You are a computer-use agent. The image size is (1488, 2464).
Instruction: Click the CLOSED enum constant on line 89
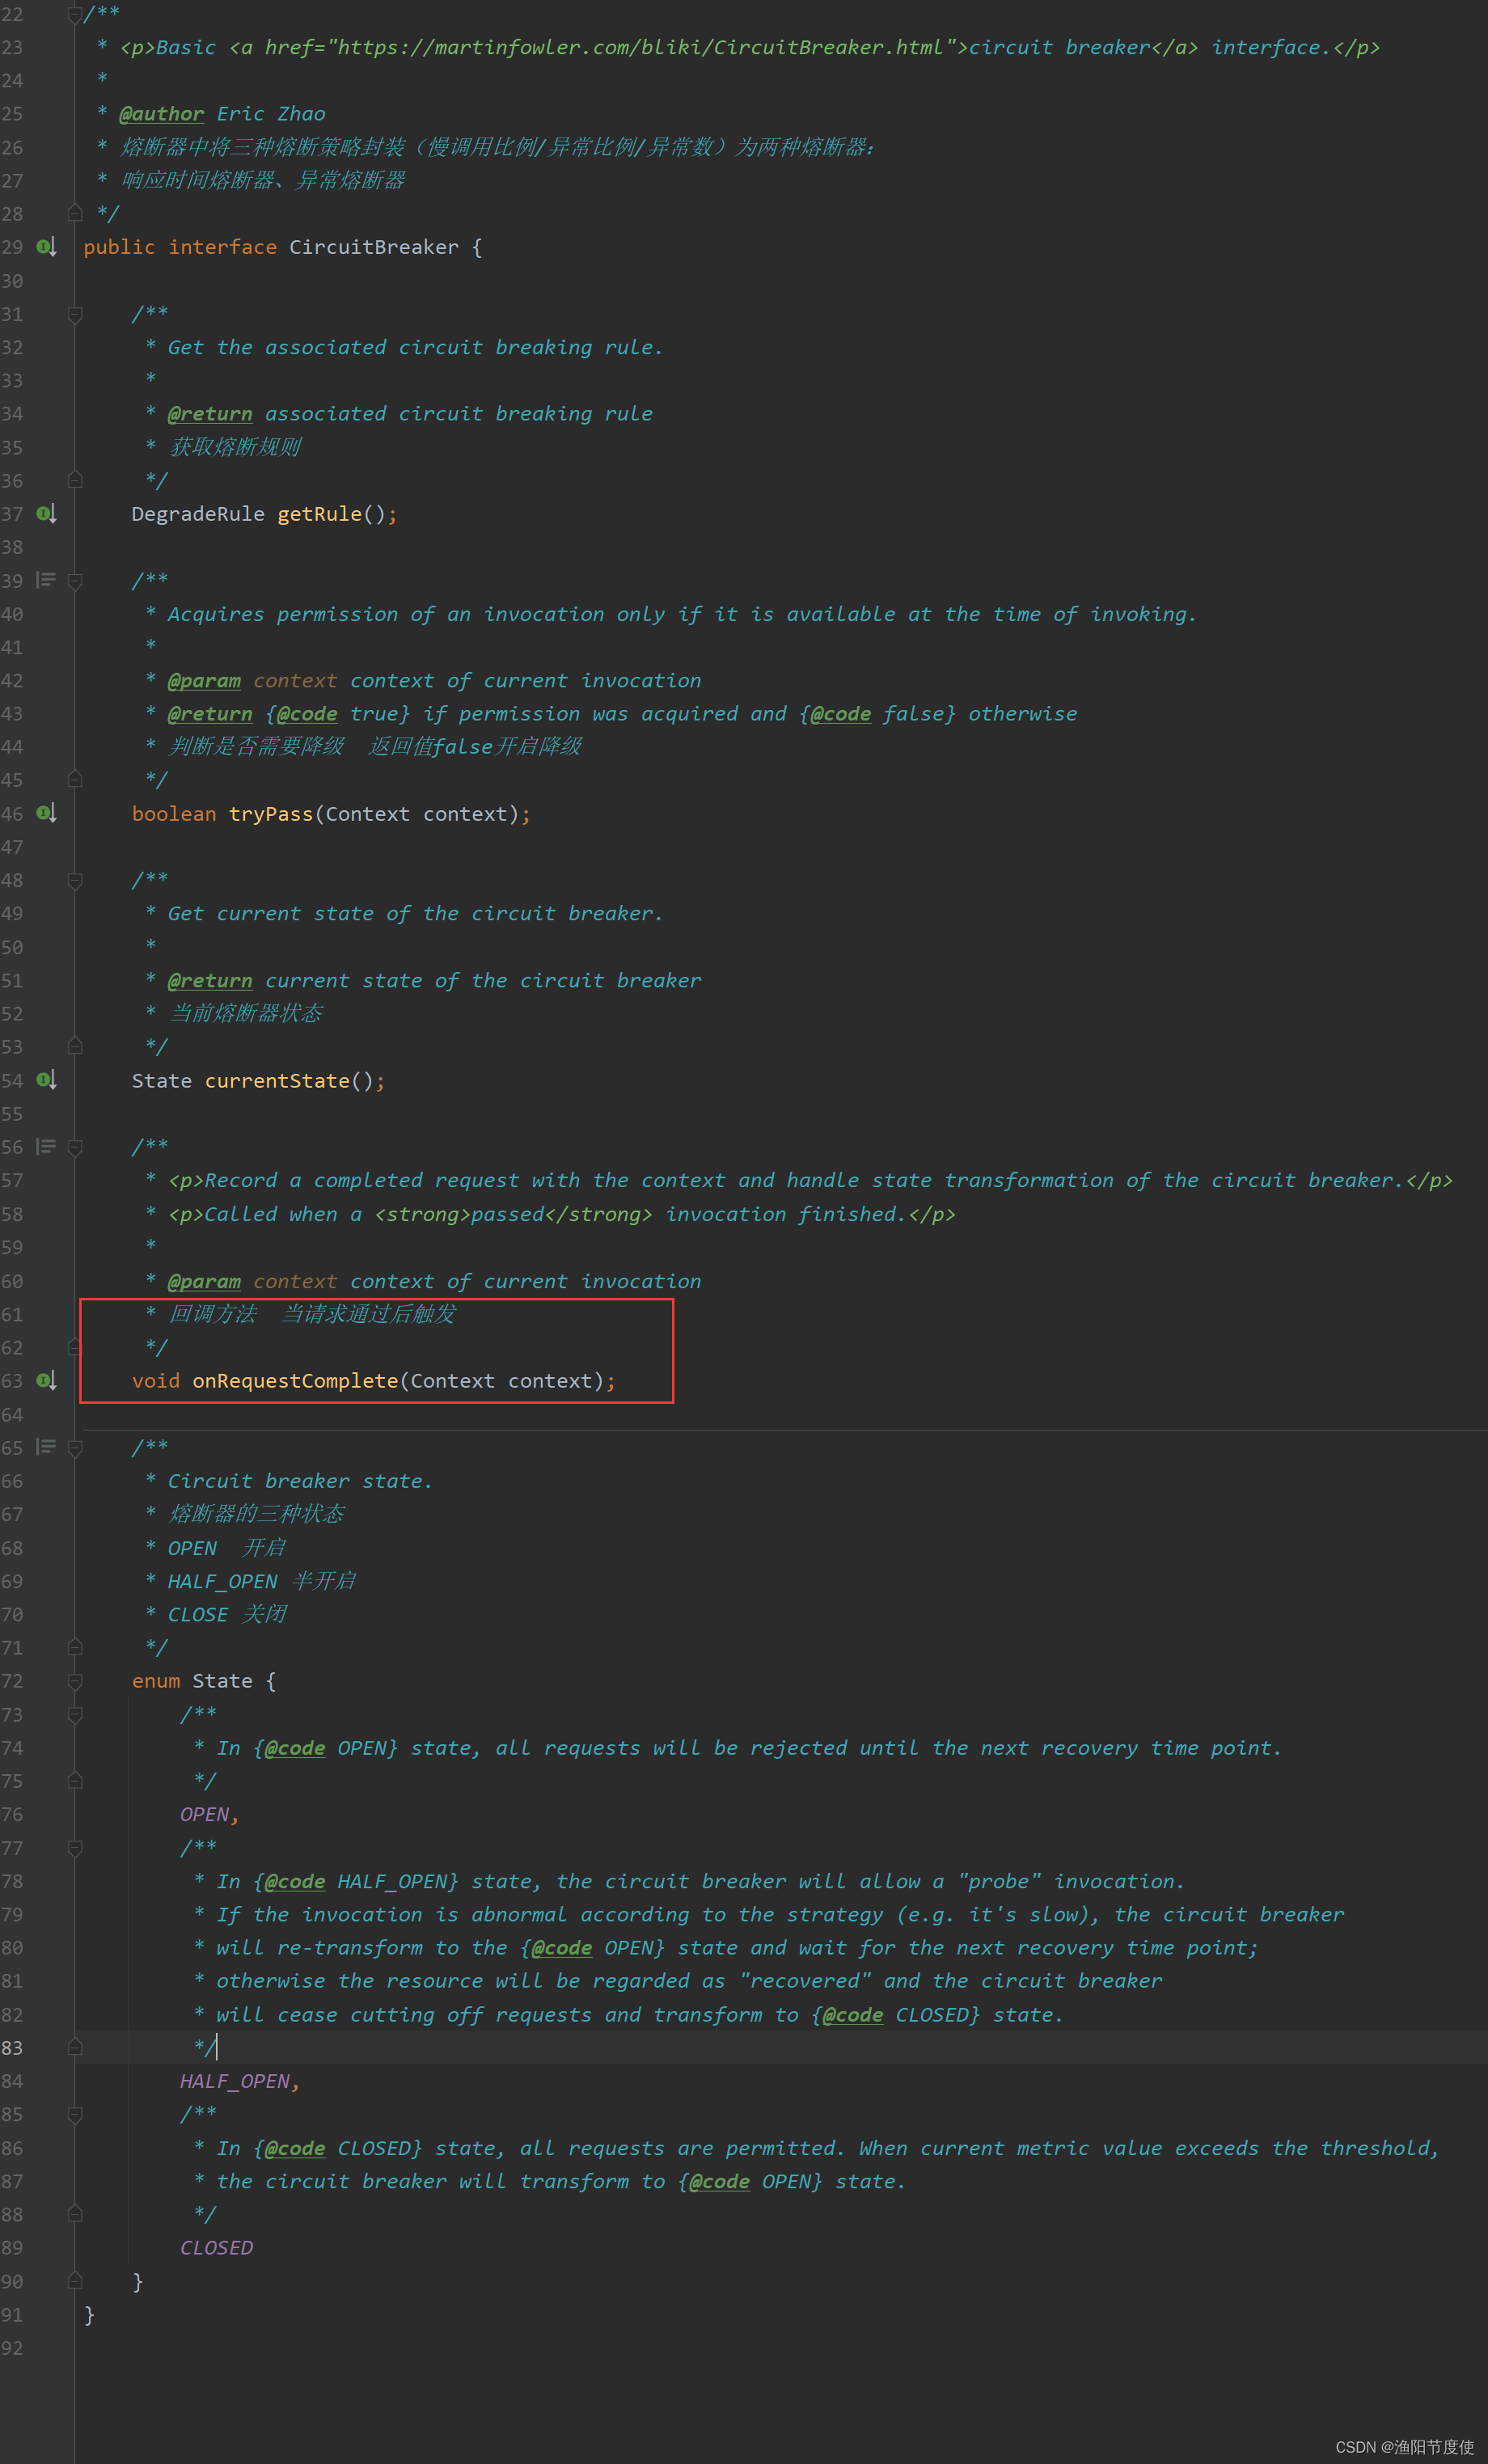216,2247
